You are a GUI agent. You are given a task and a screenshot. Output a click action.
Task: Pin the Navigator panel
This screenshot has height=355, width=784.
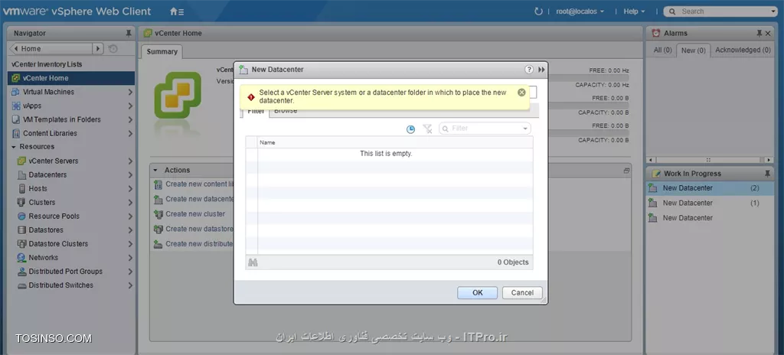tap(129, 33)
